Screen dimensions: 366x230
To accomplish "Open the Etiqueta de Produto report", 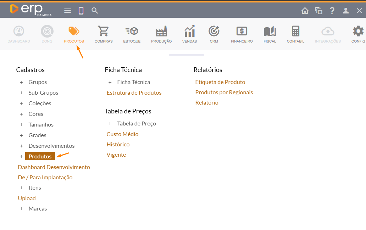I will tap(220, 82).
